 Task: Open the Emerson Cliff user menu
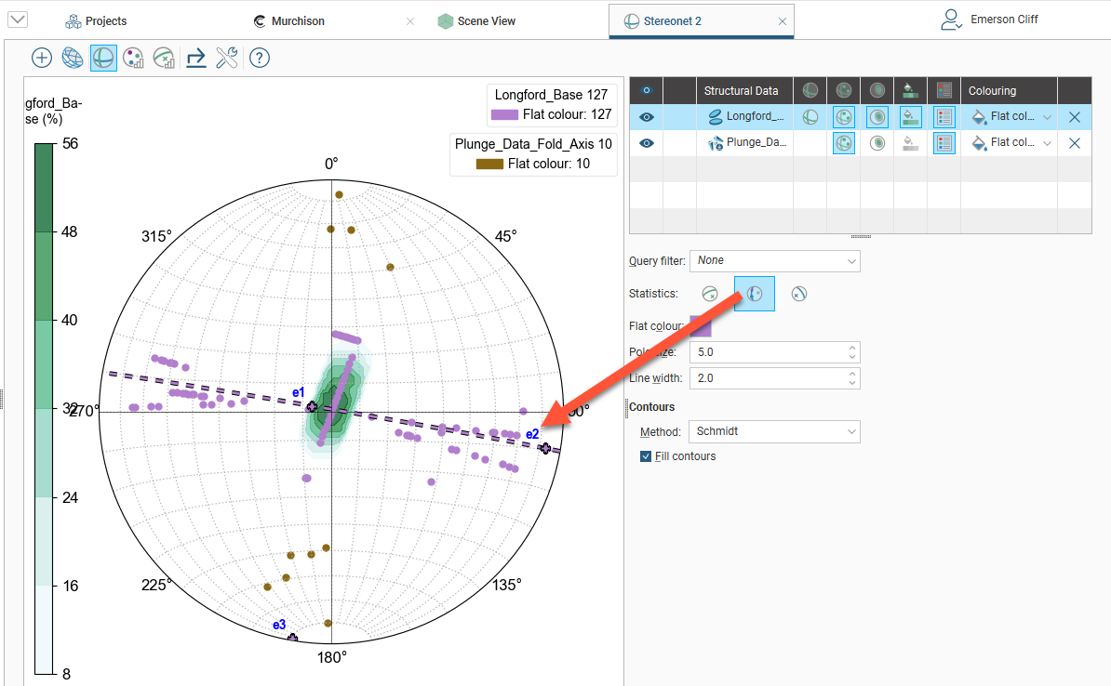pyautogui.click(x=989, y=20)
